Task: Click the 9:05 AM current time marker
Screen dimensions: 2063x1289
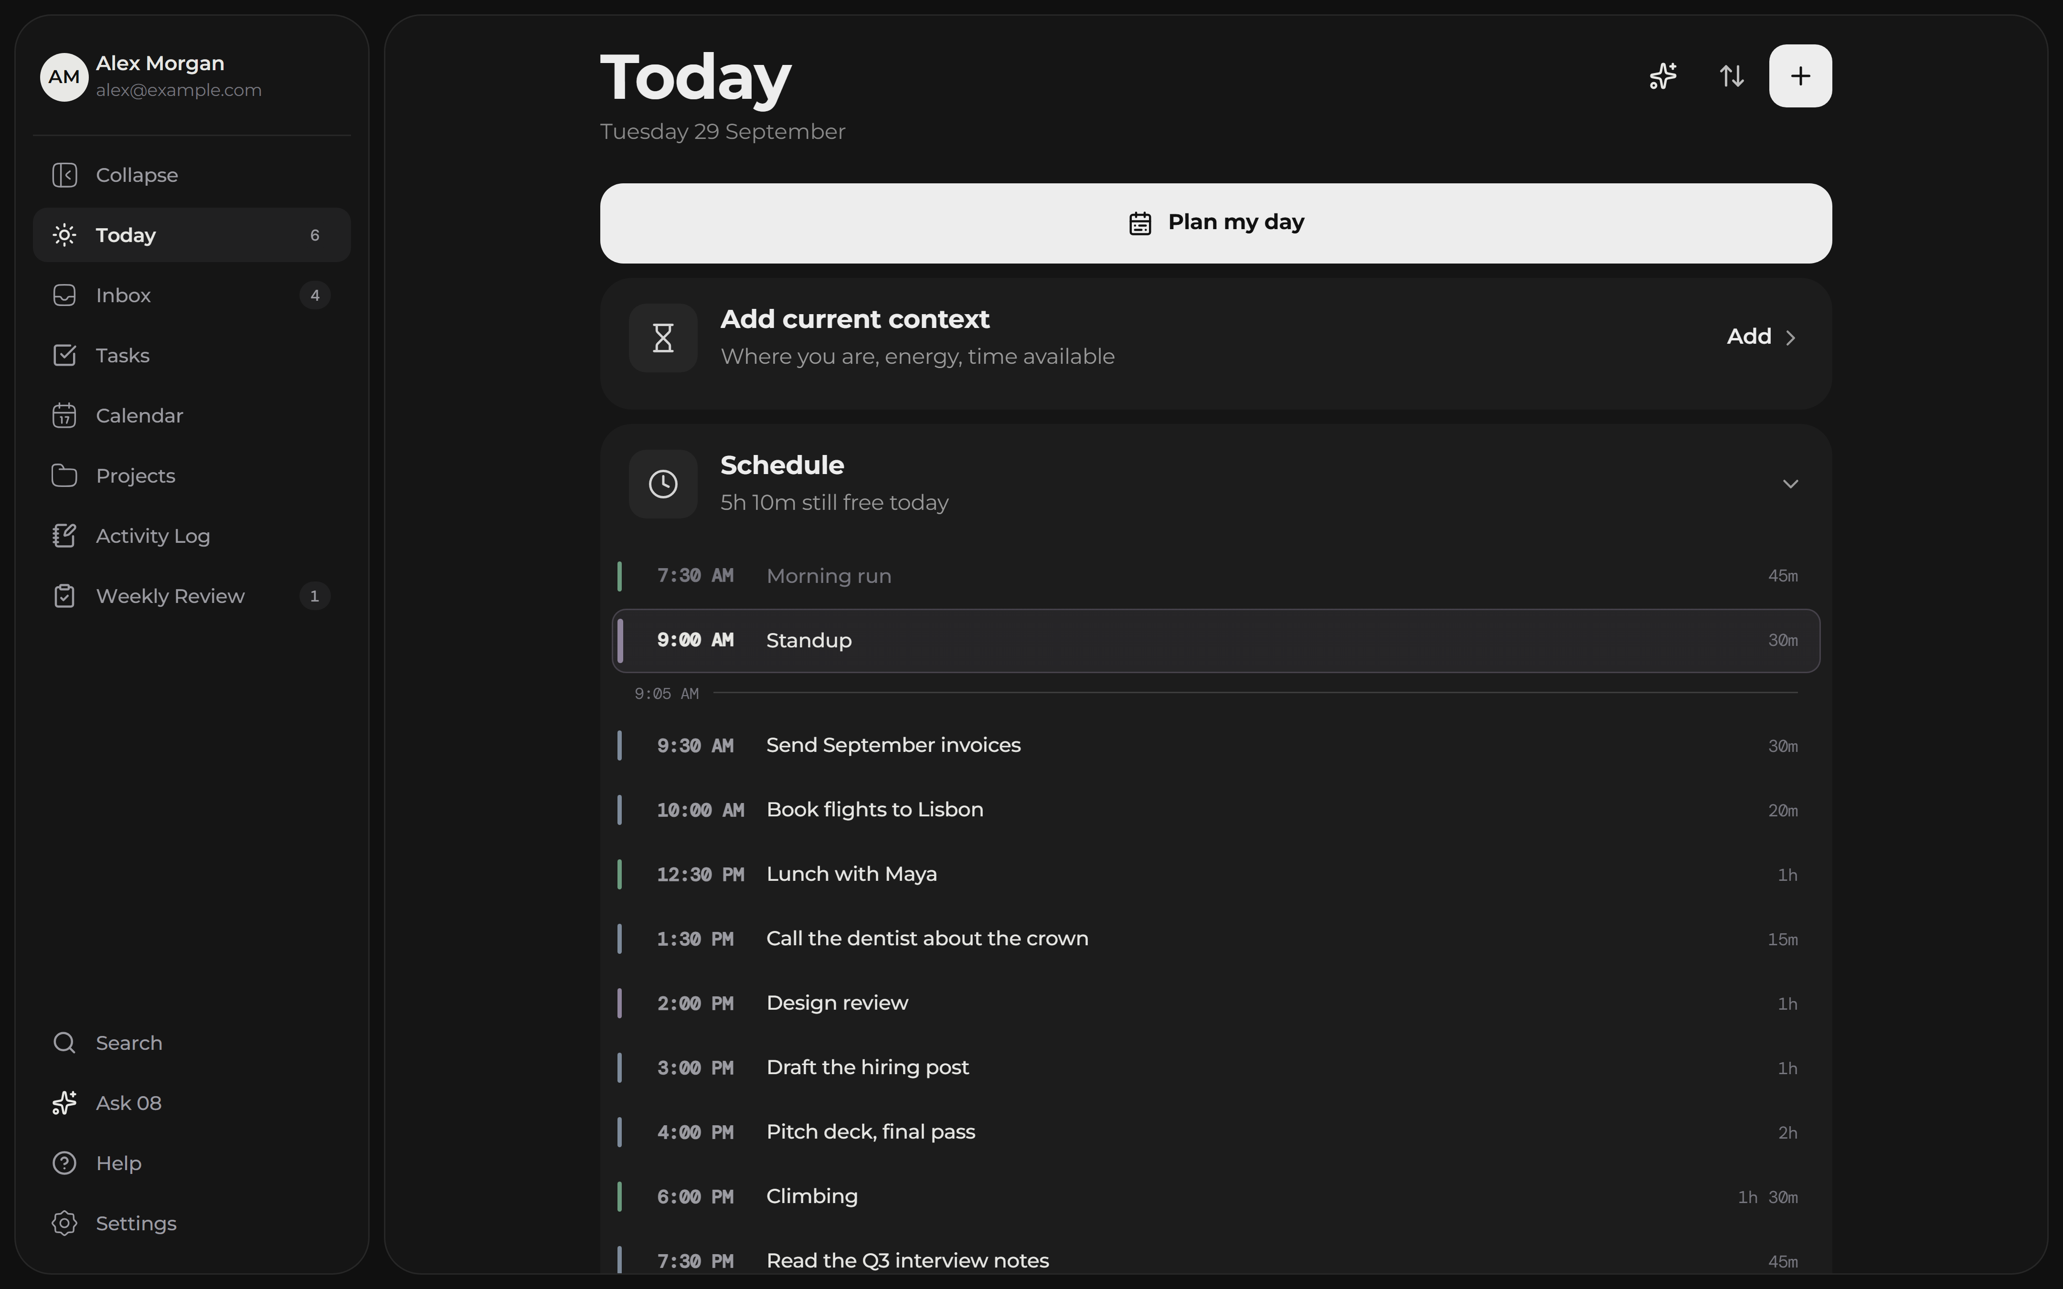Action: click(x=667, y=694)
